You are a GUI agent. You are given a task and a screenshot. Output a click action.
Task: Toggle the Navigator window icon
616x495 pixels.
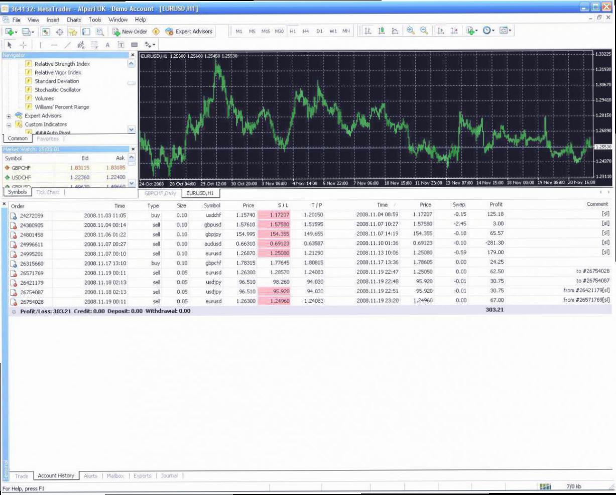point(73,32)
